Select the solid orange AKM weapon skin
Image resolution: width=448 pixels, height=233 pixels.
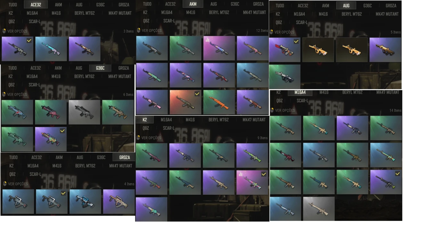point(219,102)
